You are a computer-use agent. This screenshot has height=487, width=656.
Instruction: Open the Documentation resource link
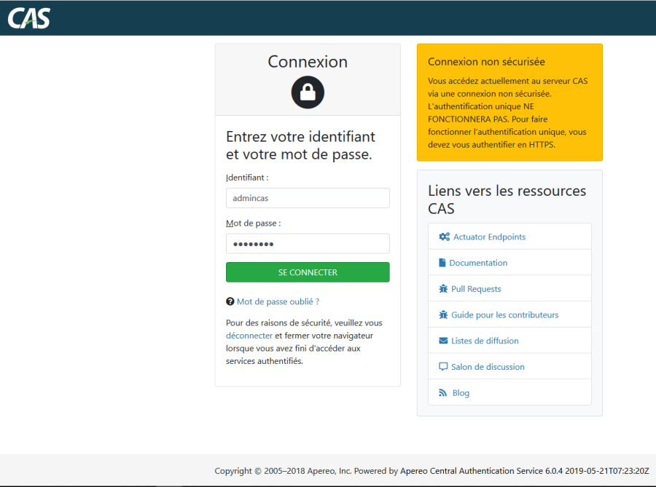click(478, 263)
